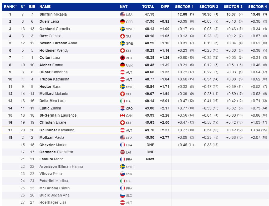Click the SECTOR 4 column header

[x=257, y=7]
